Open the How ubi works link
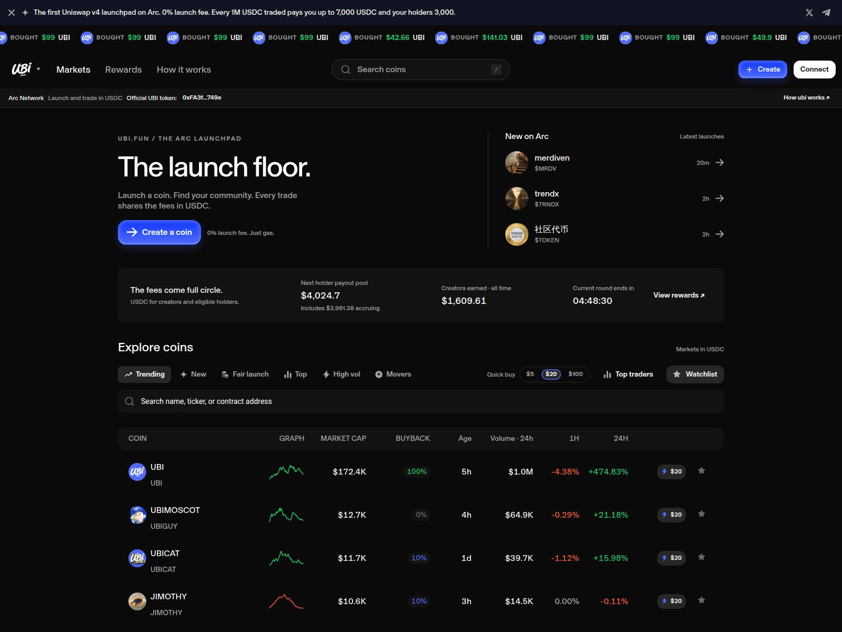842x632 pixels. [806, 98]
